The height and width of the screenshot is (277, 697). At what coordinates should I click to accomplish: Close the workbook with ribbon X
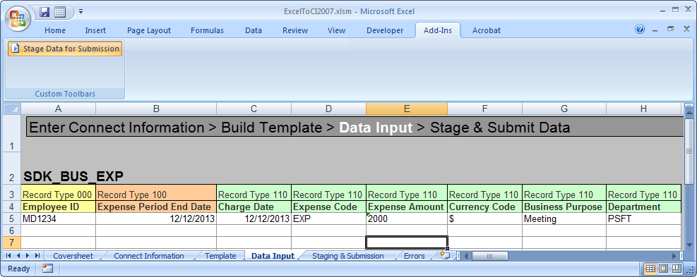pyautogui.click(x=686, y=29)
